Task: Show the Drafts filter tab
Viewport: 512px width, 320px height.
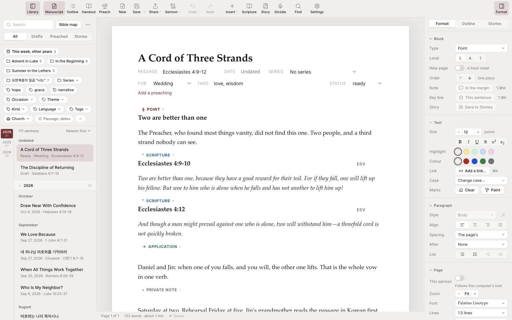Action: pyautogui.click(x=37, y=36)
